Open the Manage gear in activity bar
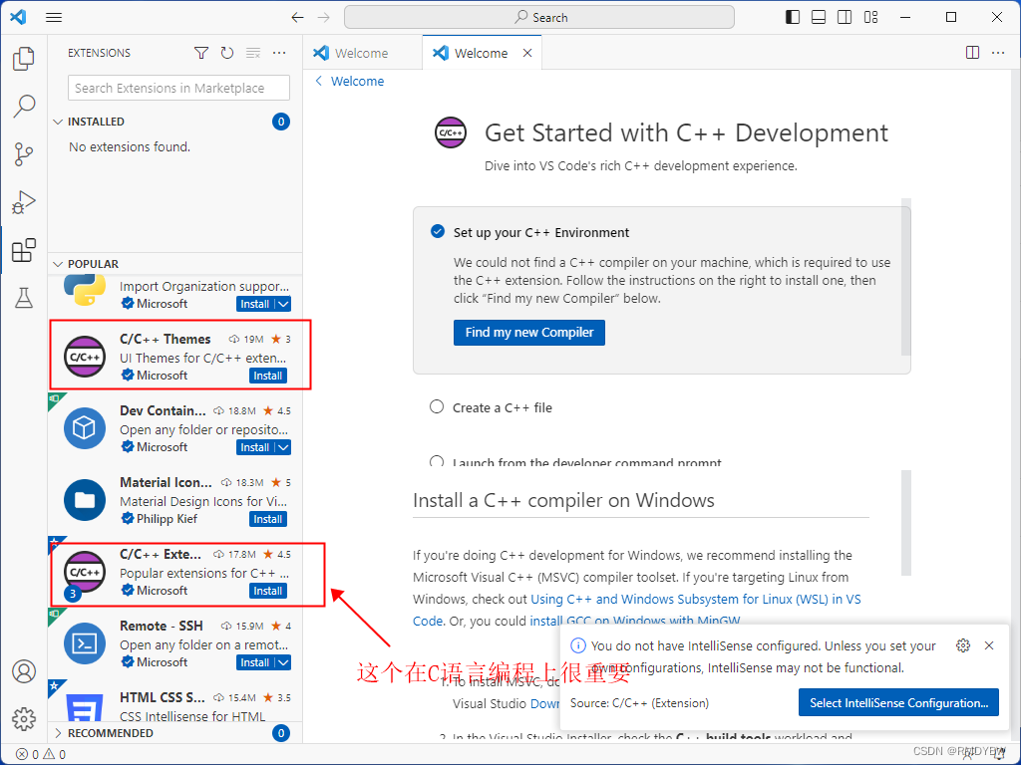 point(24,719)
